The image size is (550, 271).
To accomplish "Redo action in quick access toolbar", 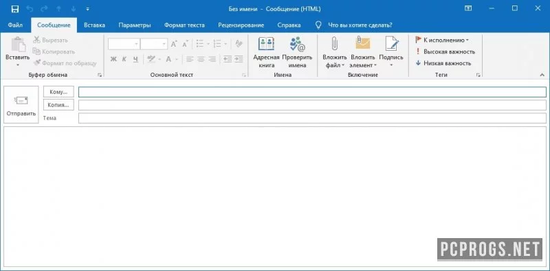I will (x=44, y=9).
